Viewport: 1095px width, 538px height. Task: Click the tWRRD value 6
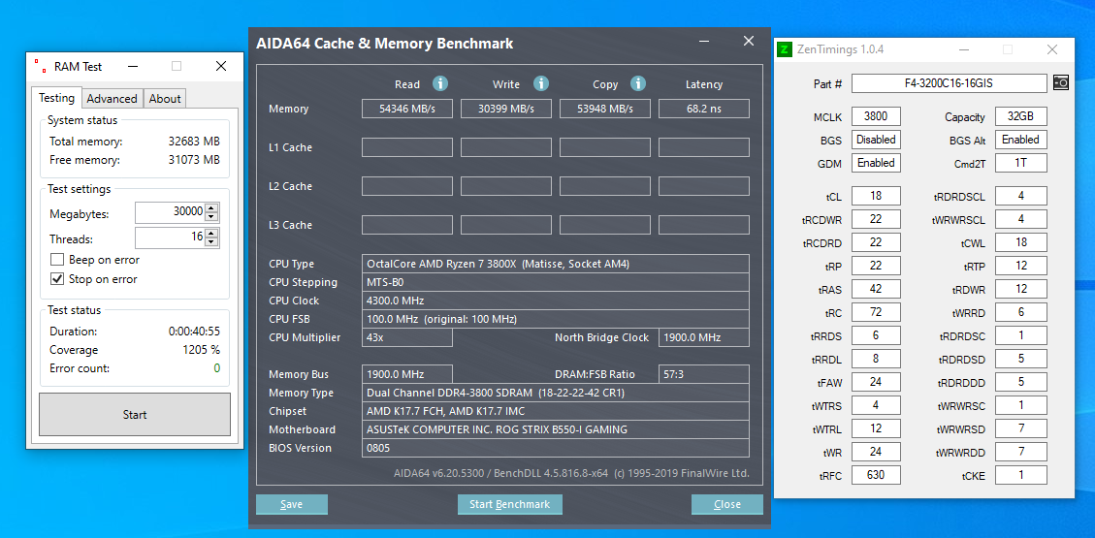click(1021, 312)
